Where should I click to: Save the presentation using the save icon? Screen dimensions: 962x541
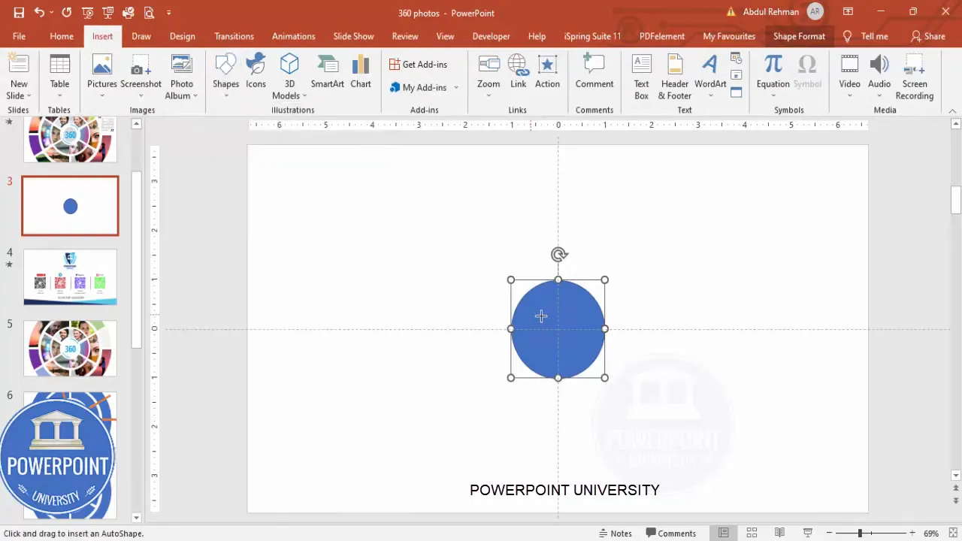click(x=19, y=12)
